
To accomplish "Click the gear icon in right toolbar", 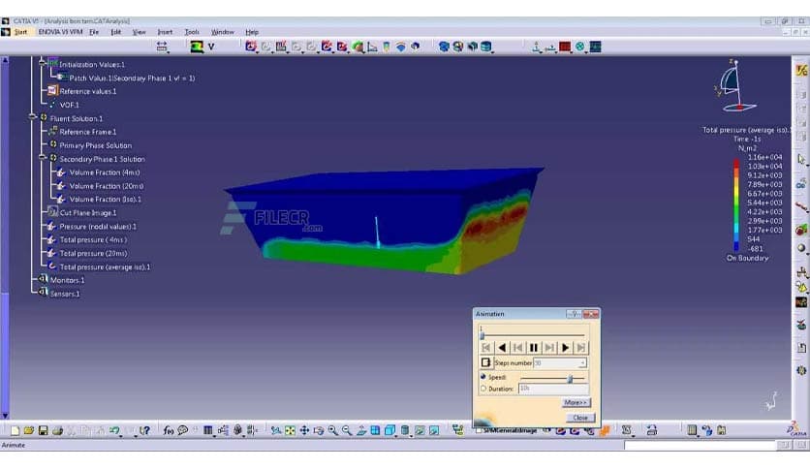I will (801, 370).
